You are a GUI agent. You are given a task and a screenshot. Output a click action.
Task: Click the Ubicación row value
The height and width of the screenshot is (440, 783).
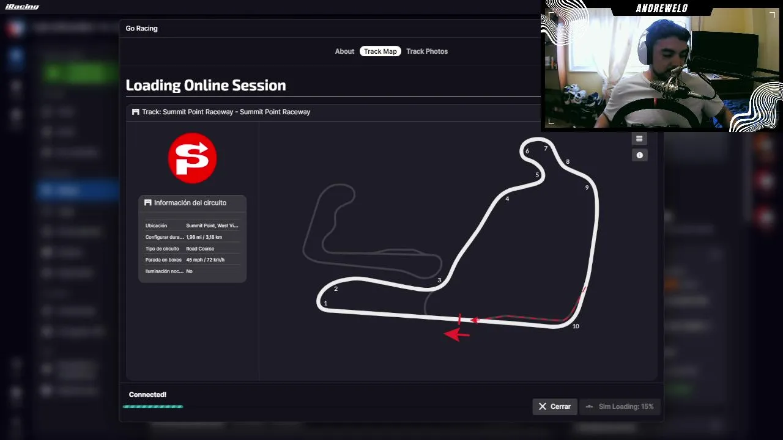pyautogui.click(x=212, y=226)
